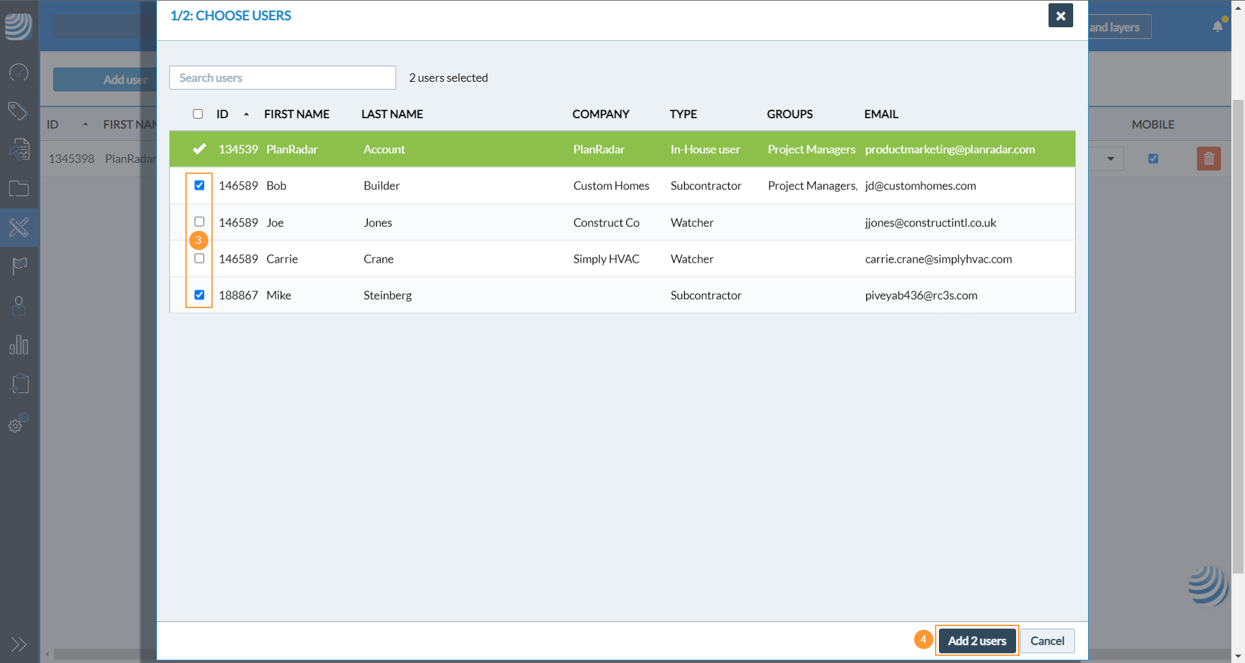Screen dimensions: 1245x663
Task: Click the notification bell icon
Action: (1218, 27)
